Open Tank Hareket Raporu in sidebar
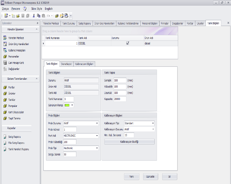This screenshot has width=231, height=184. (19, 149)
